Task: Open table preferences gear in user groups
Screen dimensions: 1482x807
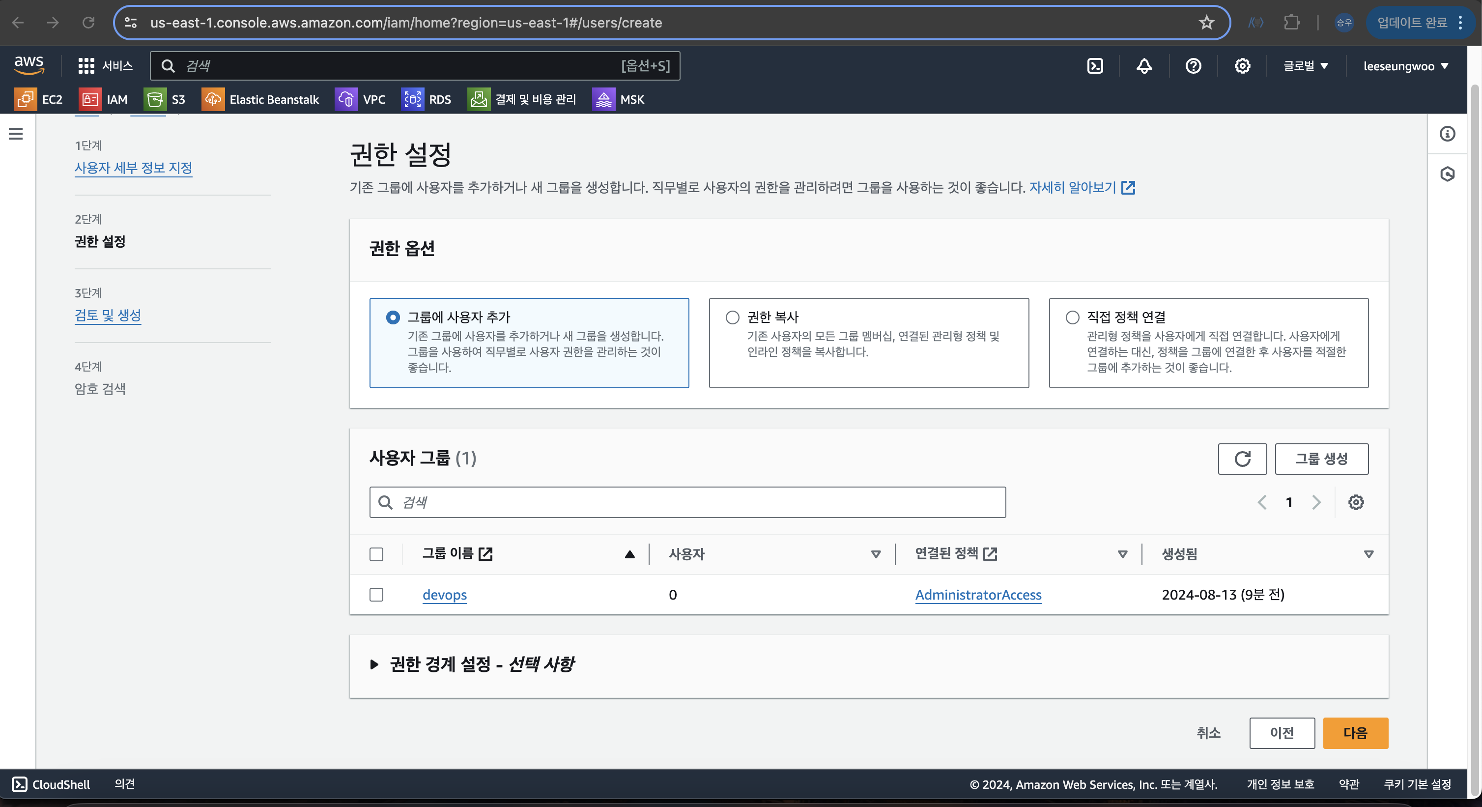Action: tap(1355, 502)
